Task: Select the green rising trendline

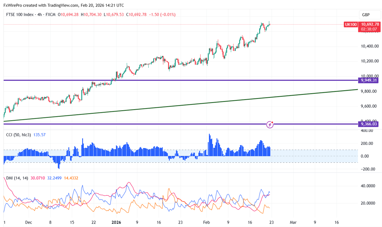Action: (x=181, y=105)
